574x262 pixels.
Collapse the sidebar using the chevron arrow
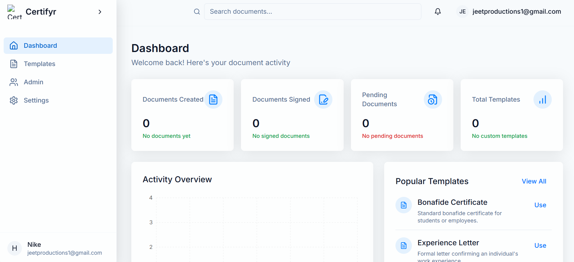(x=100, y=12)
